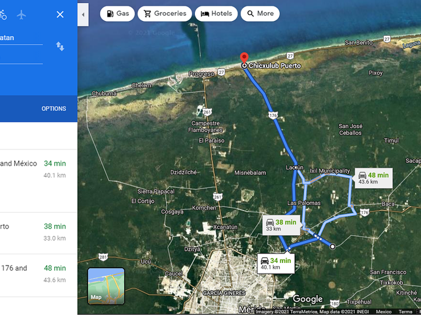
Task: Open the More nearby search options
Action: 260,13
